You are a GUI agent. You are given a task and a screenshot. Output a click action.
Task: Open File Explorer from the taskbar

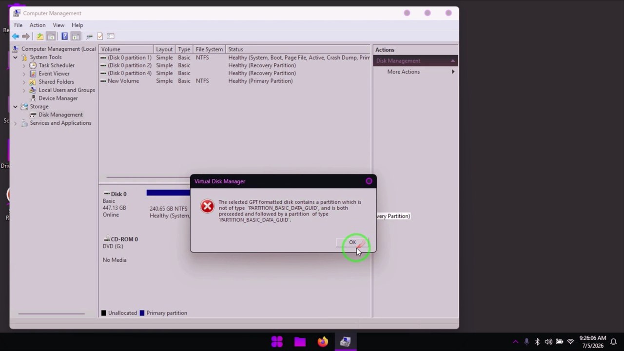pos(300,342)
